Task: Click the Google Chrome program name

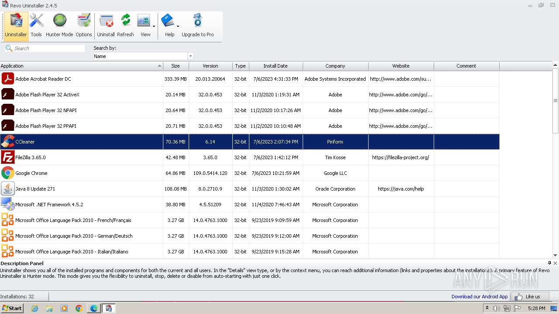Action: tap(31, 173)
